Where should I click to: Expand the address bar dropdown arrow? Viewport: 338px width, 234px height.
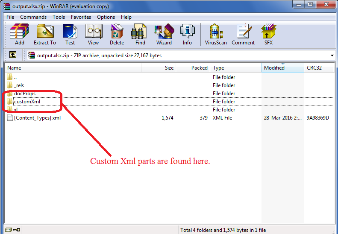(x=332, y=56)
